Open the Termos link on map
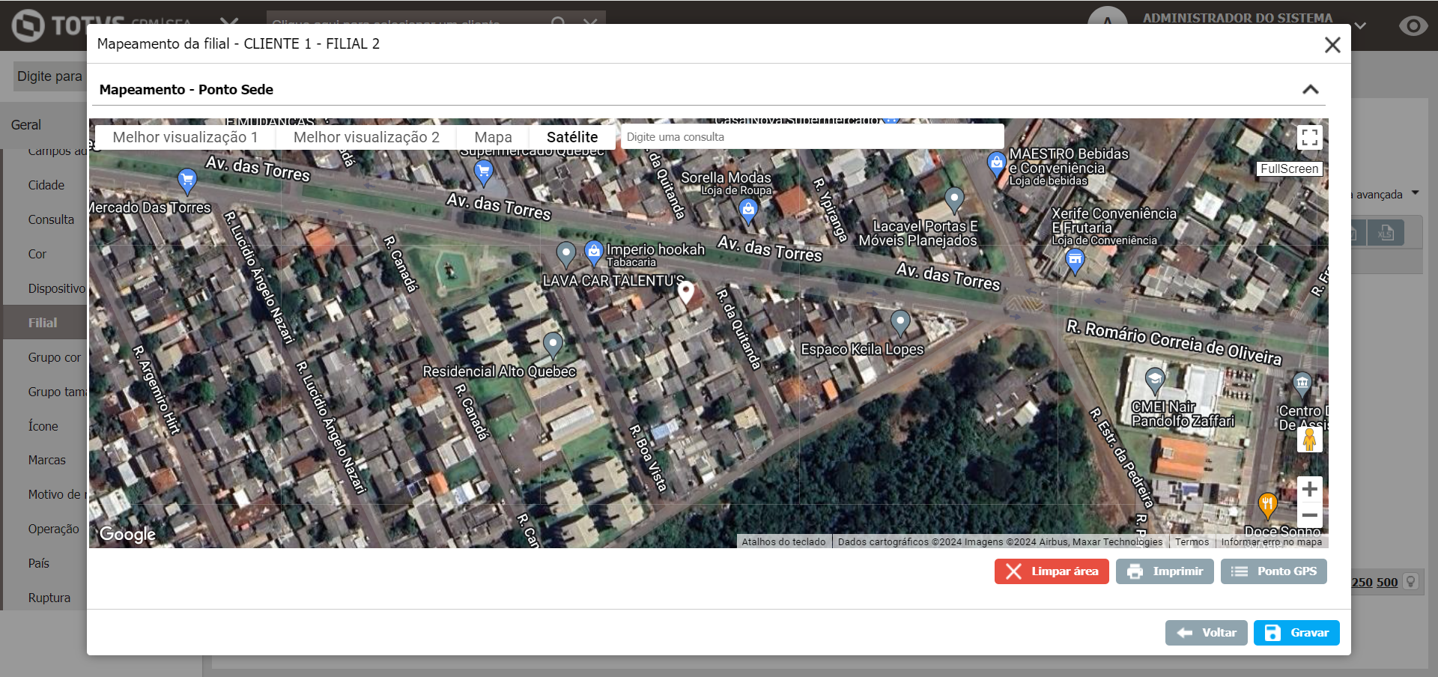 click(1192, 542)
